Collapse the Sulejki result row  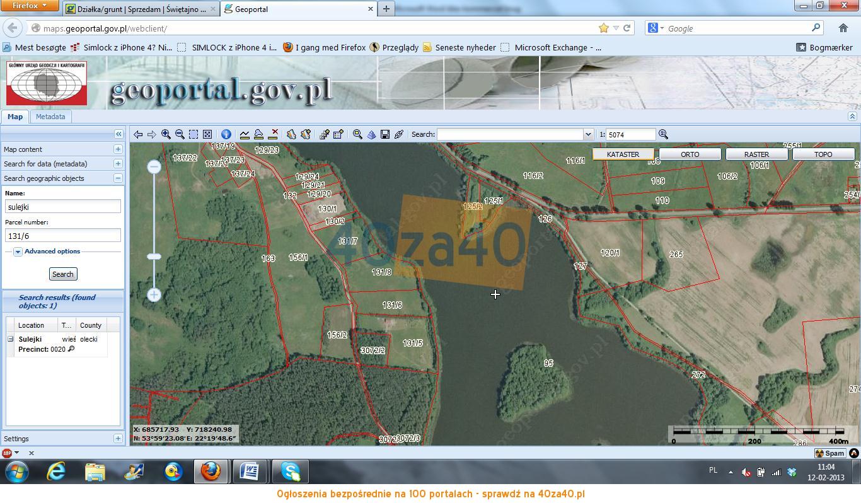(x=10, y=339)
